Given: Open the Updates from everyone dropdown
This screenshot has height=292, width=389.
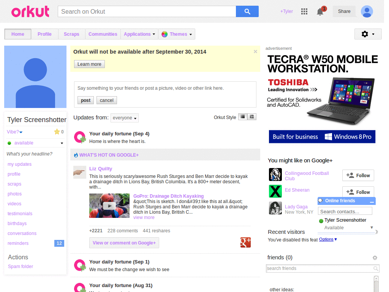Looking at the screenshot, I should pos(125,118).
